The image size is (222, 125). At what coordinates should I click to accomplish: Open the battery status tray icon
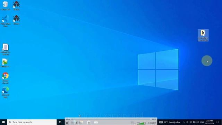(191, 122)
